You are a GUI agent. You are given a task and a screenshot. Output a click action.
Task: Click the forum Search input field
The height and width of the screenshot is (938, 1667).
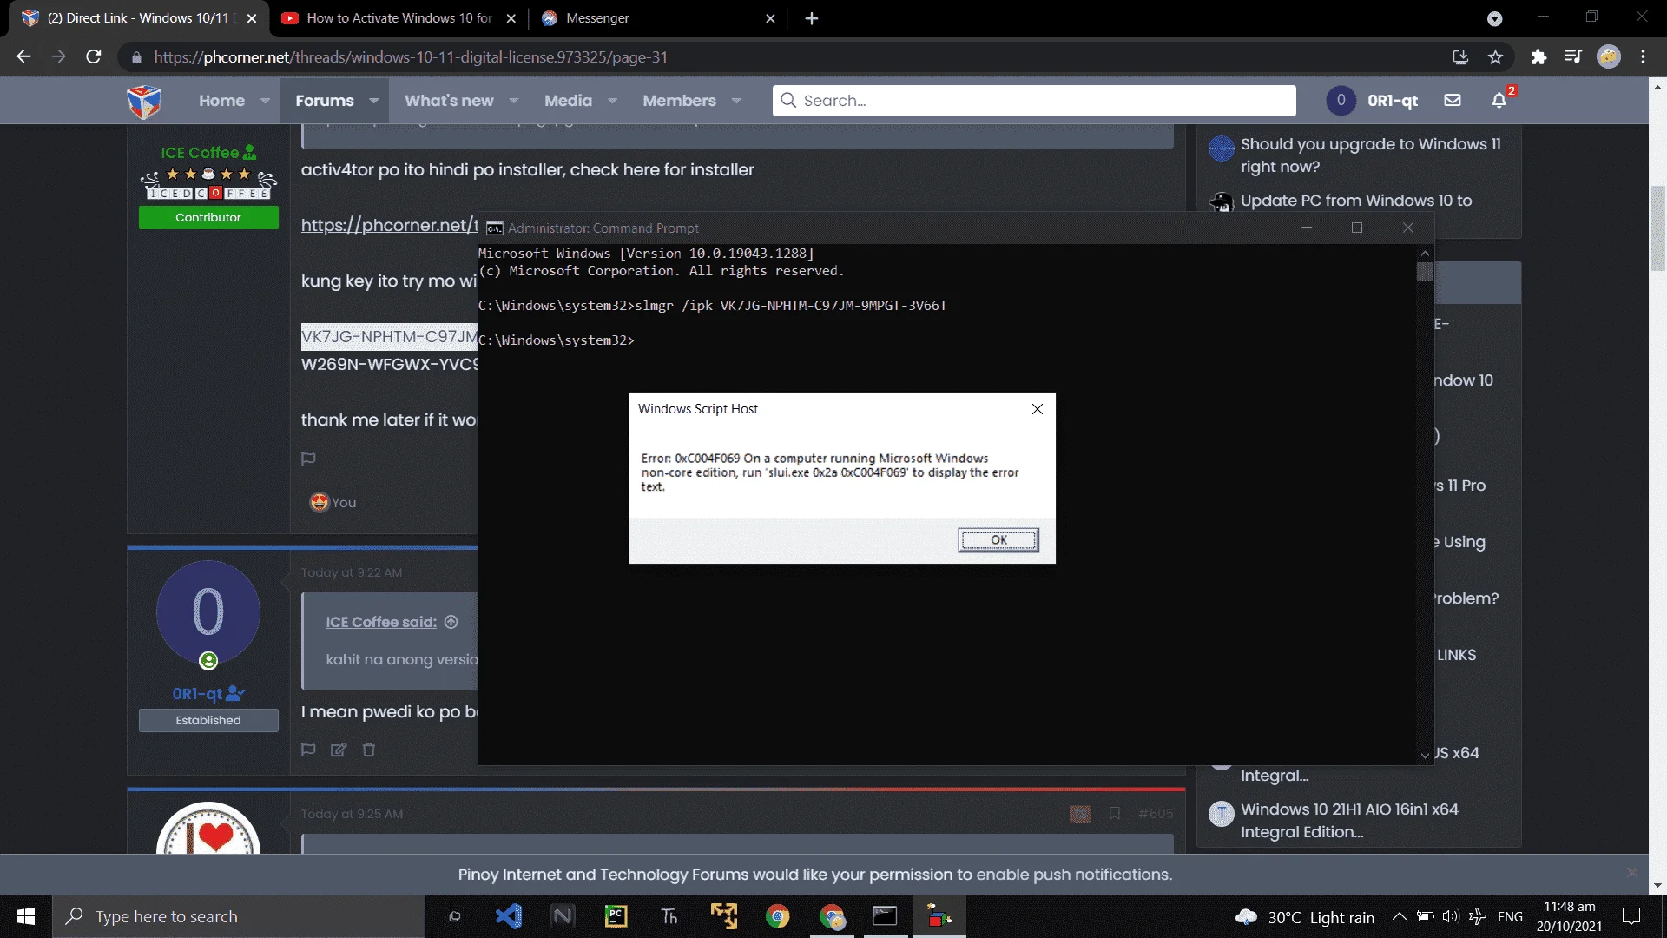(x=1034, y=101)
